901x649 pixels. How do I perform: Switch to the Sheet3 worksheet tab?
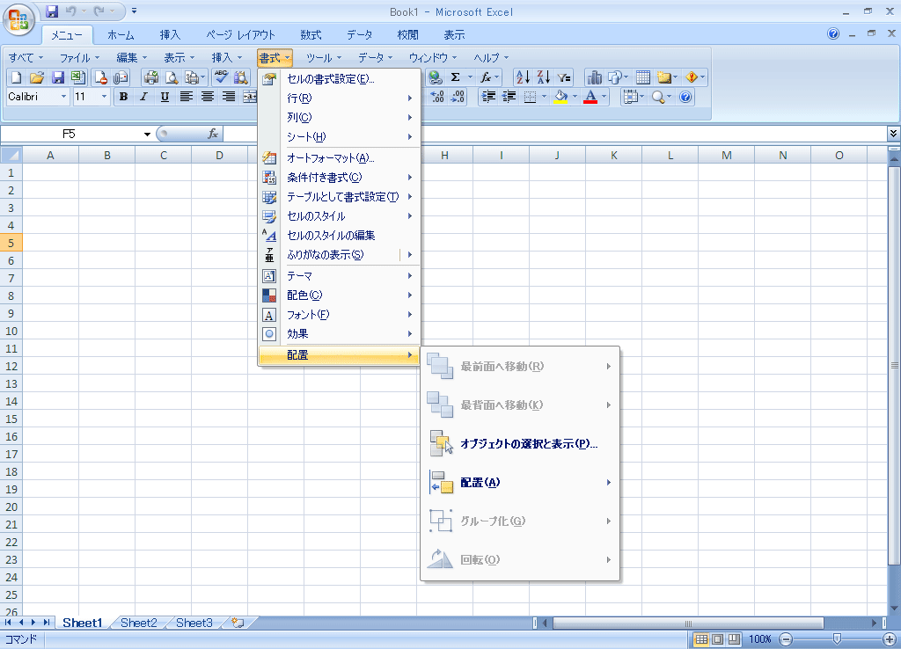tap(194, 623)
